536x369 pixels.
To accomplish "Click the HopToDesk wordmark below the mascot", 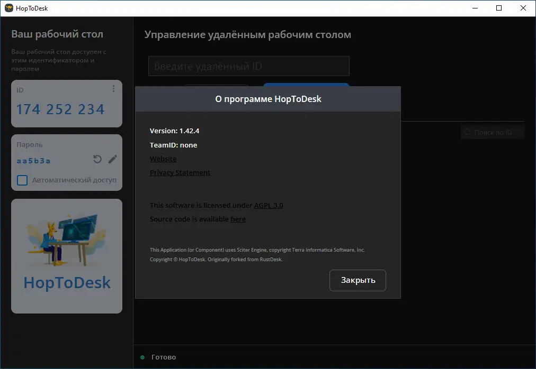I will tap(66, 283).
